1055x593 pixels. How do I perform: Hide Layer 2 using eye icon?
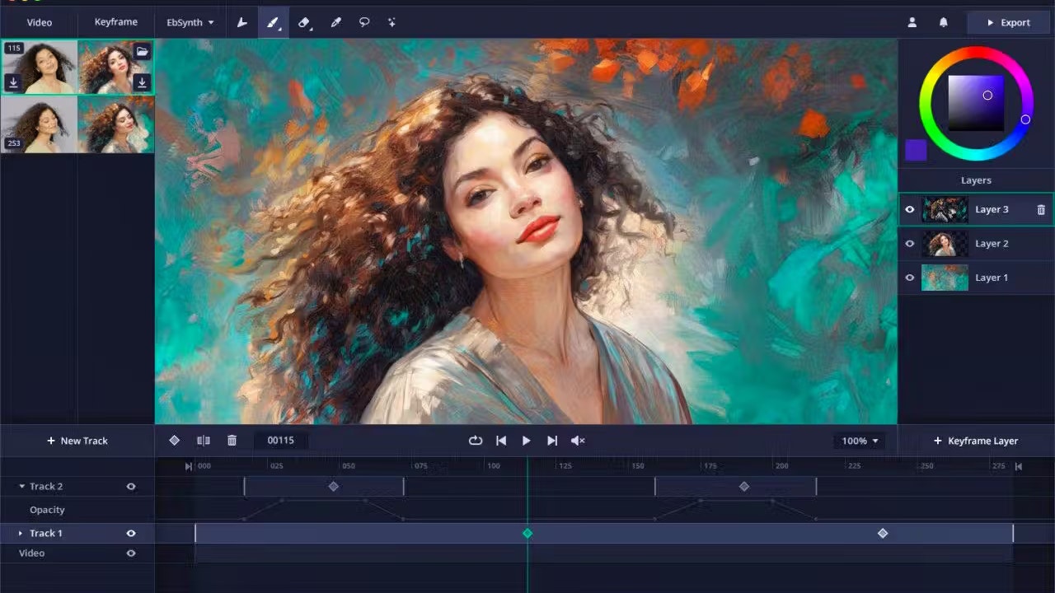(910, 244)
